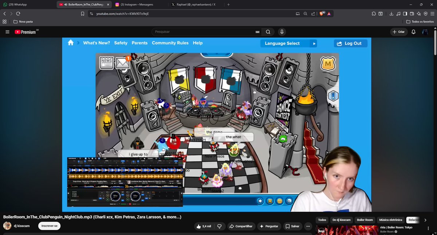Image resolution: width=437 pixels, height=235 pixels.
Task: Click the Perguntar ask button
Action: click(269, 226)
